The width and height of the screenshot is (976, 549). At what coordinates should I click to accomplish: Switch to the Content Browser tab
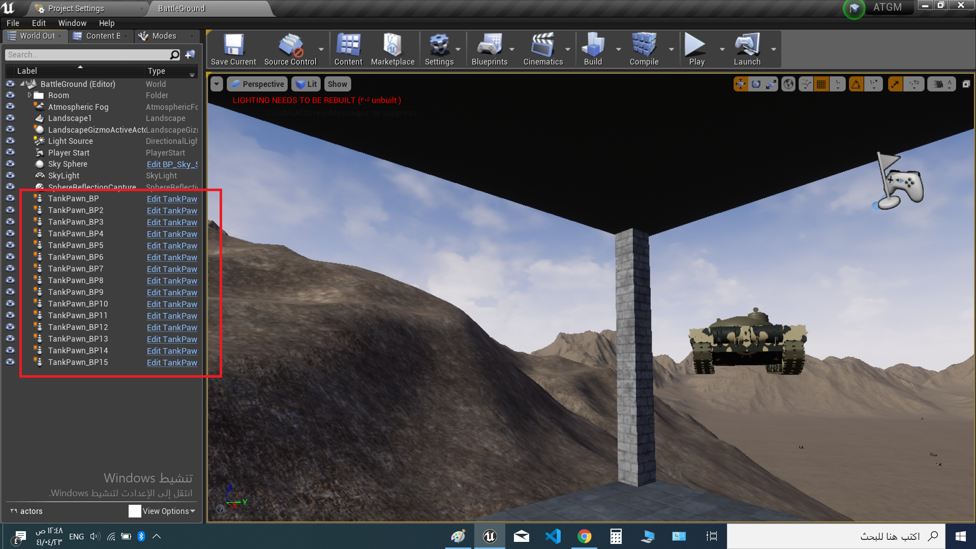[x=100, y=36]
